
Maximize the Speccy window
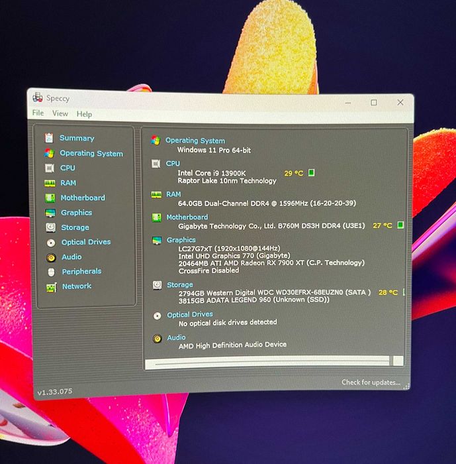pyautogui.click(x=374, y=102)
